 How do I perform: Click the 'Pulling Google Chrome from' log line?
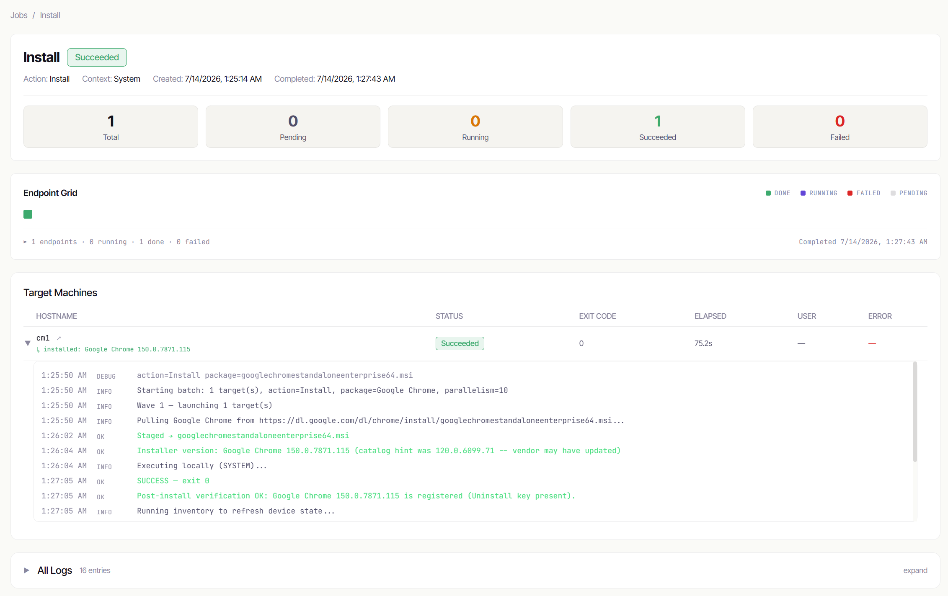(x=380, y=421)
